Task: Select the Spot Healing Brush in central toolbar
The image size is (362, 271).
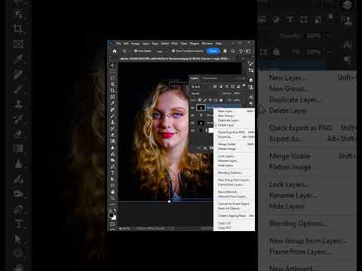Action: pos(112,109)
